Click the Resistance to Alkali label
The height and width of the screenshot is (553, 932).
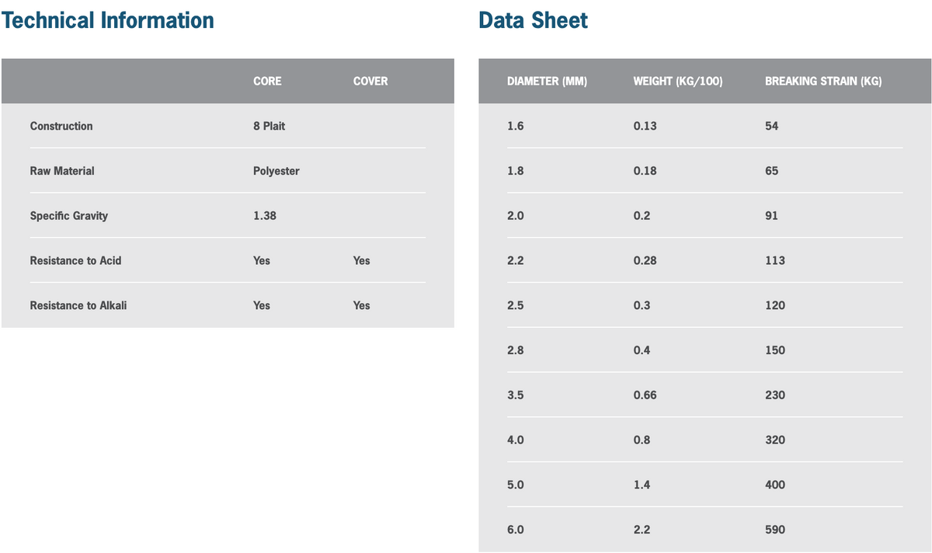pos(78,306)
